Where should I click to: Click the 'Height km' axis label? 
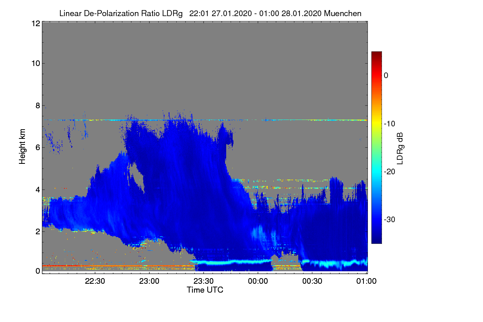pyautogui.click(x=22, y=147)
